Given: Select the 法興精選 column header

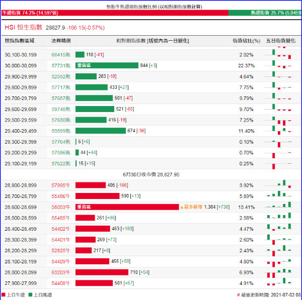Looking at the screenshot, I should tap(61, 41).
